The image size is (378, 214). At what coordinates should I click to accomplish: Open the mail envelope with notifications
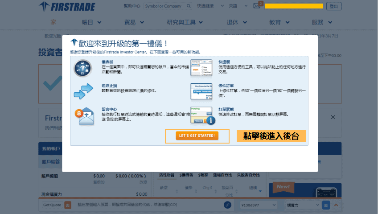[257, 6]
